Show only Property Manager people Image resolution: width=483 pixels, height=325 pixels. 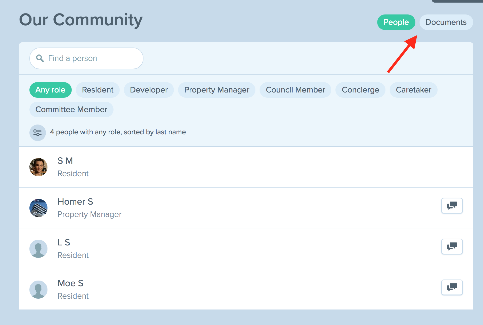coord(216,90)
